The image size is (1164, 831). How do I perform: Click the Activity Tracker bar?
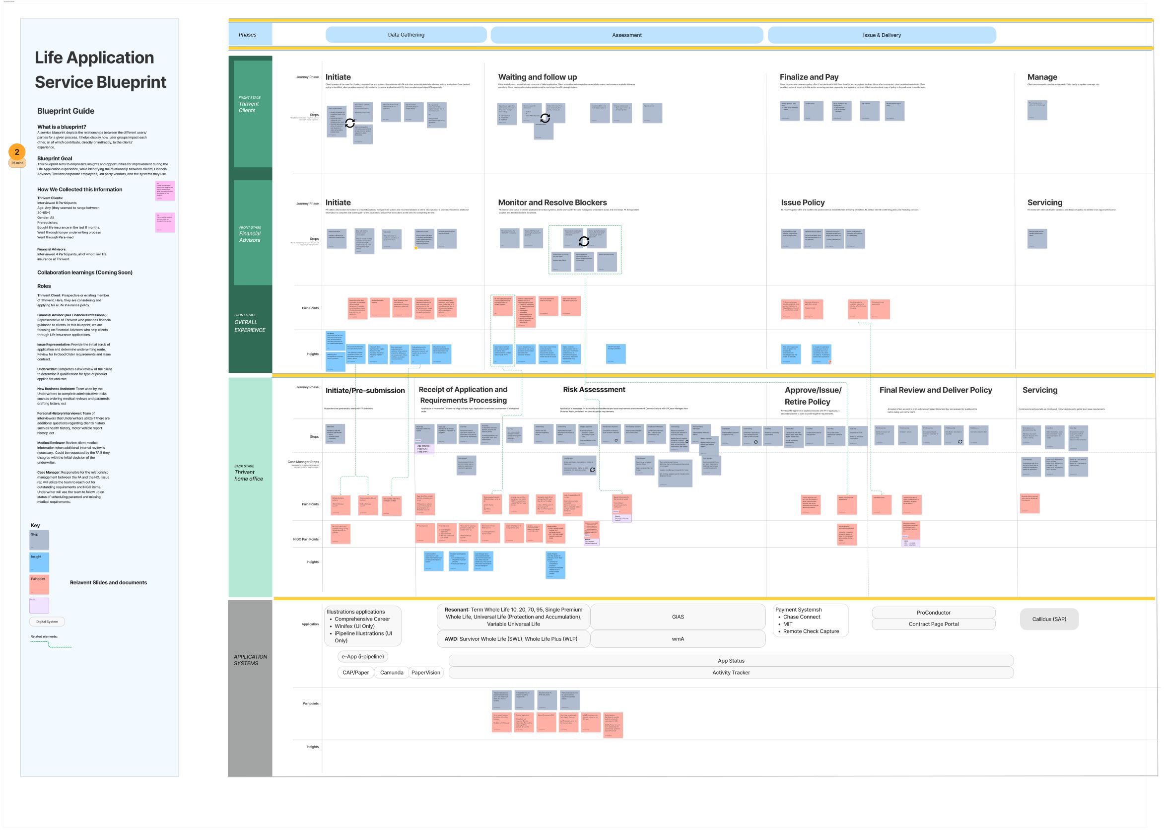pyautogui.click(x=731, y=672)
